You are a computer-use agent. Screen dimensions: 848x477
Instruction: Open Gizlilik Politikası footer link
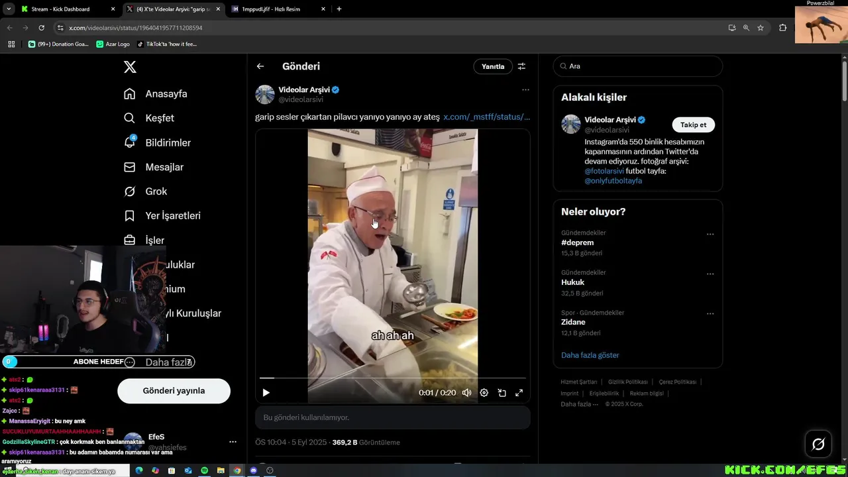click(628, 382)
